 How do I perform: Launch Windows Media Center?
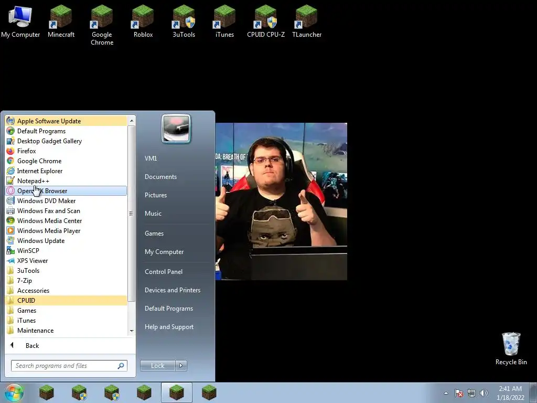[66, 221]
